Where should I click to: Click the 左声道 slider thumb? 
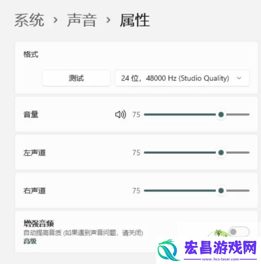[221, 153]
